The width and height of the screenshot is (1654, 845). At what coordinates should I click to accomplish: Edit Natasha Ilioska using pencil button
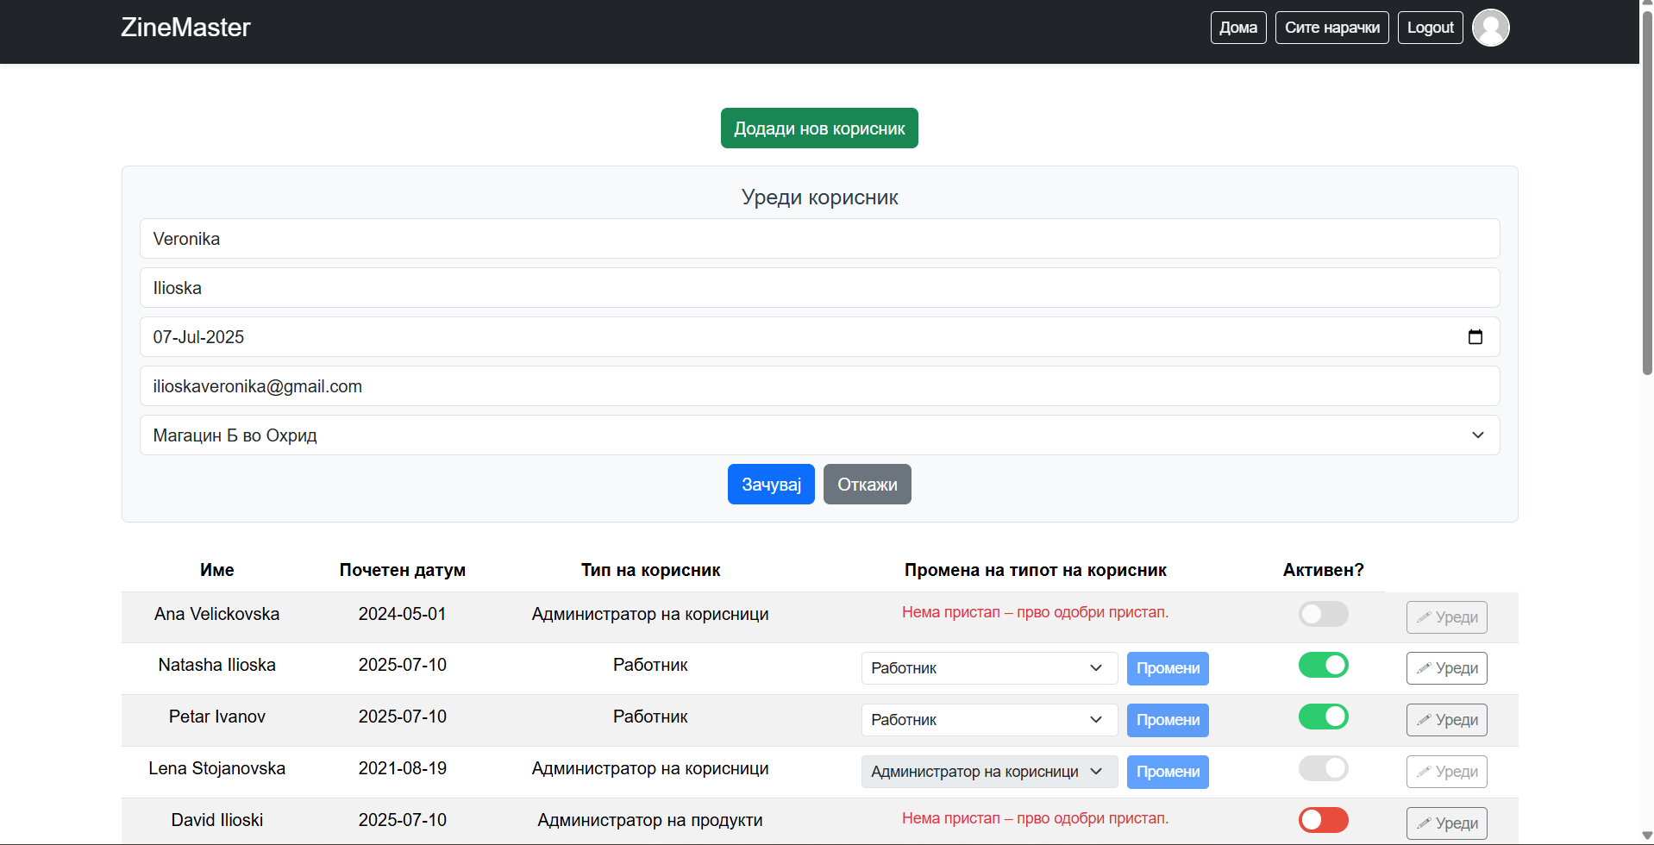click(1446, 668)
